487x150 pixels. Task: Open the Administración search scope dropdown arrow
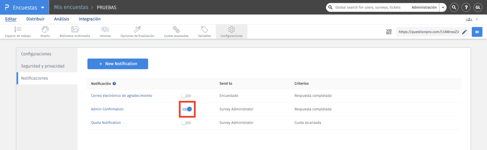tap(443, 7)
